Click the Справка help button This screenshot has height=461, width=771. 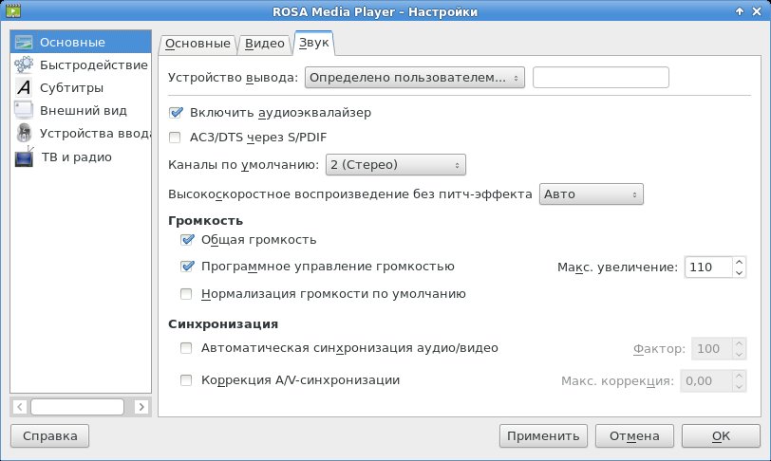click(x=49, y=436)
